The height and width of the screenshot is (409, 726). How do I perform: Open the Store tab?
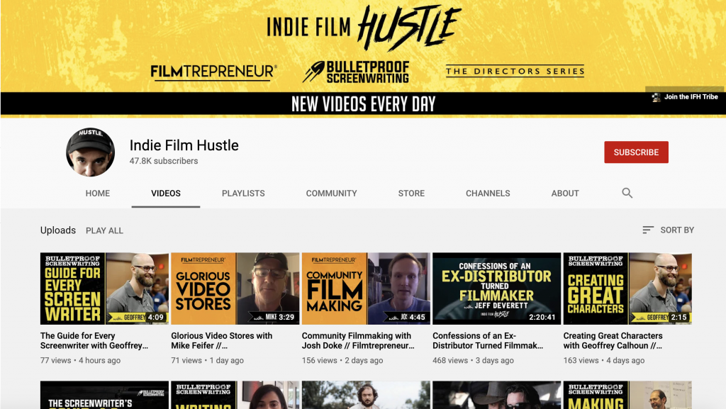click(411, 194)
